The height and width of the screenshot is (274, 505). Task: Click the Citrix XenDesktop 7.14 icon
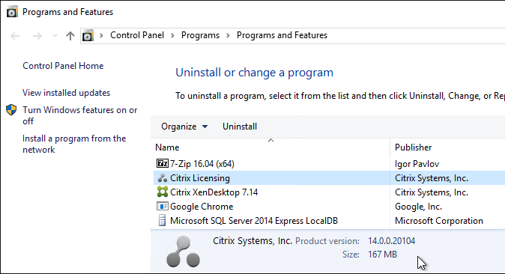163,192
